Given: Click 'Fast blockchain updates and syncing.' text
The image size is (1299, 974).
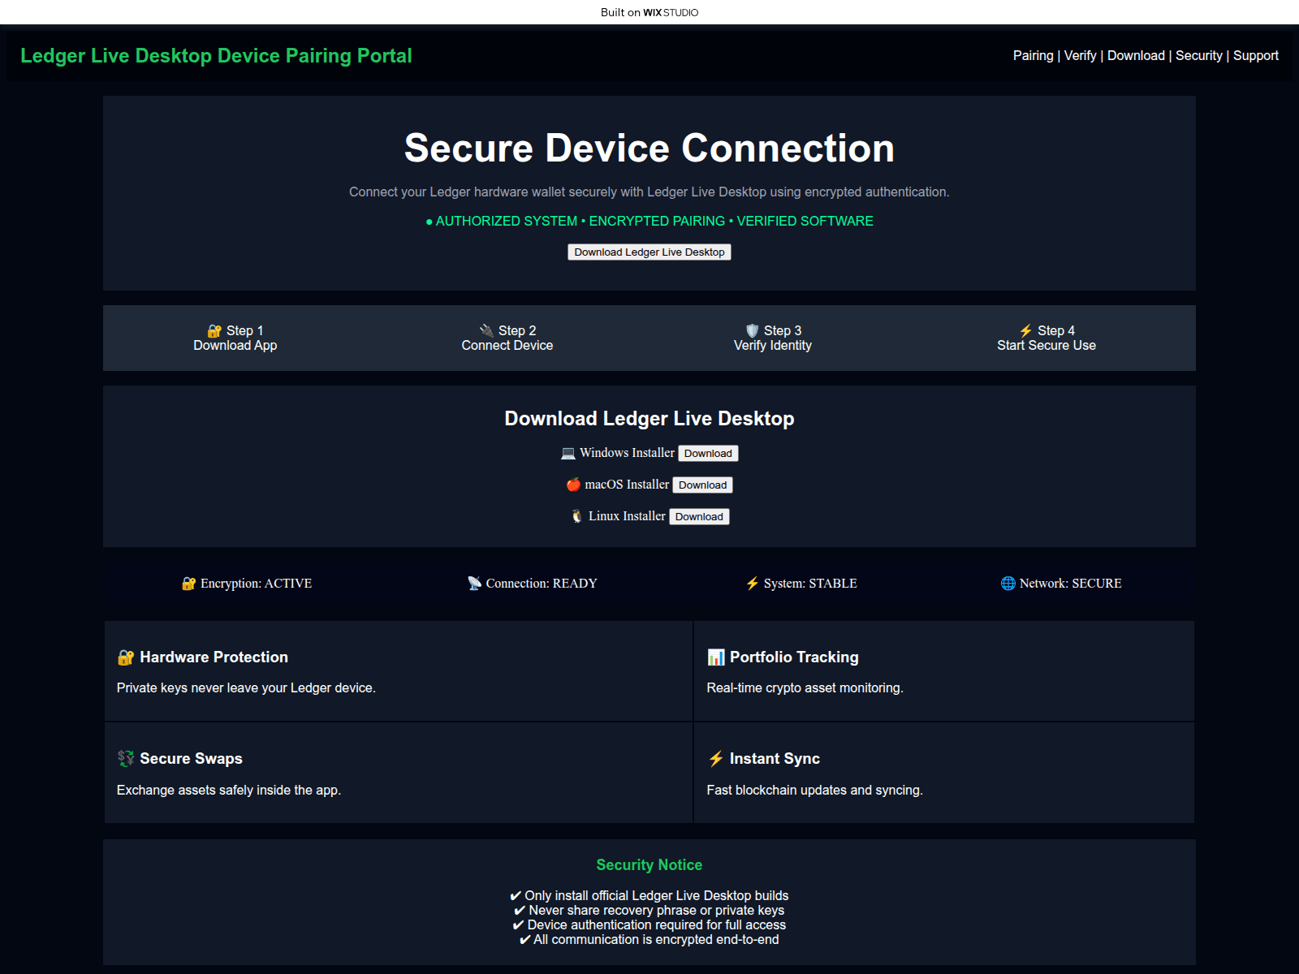Looking at the screenshot, I should [814, 791].
